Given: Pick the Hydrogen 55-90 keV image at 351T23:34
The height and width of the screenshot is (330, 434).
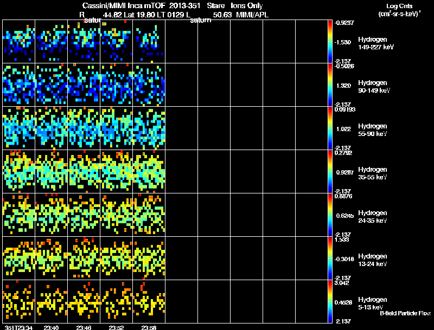Looking at the screenshot, I should point(19,128).
